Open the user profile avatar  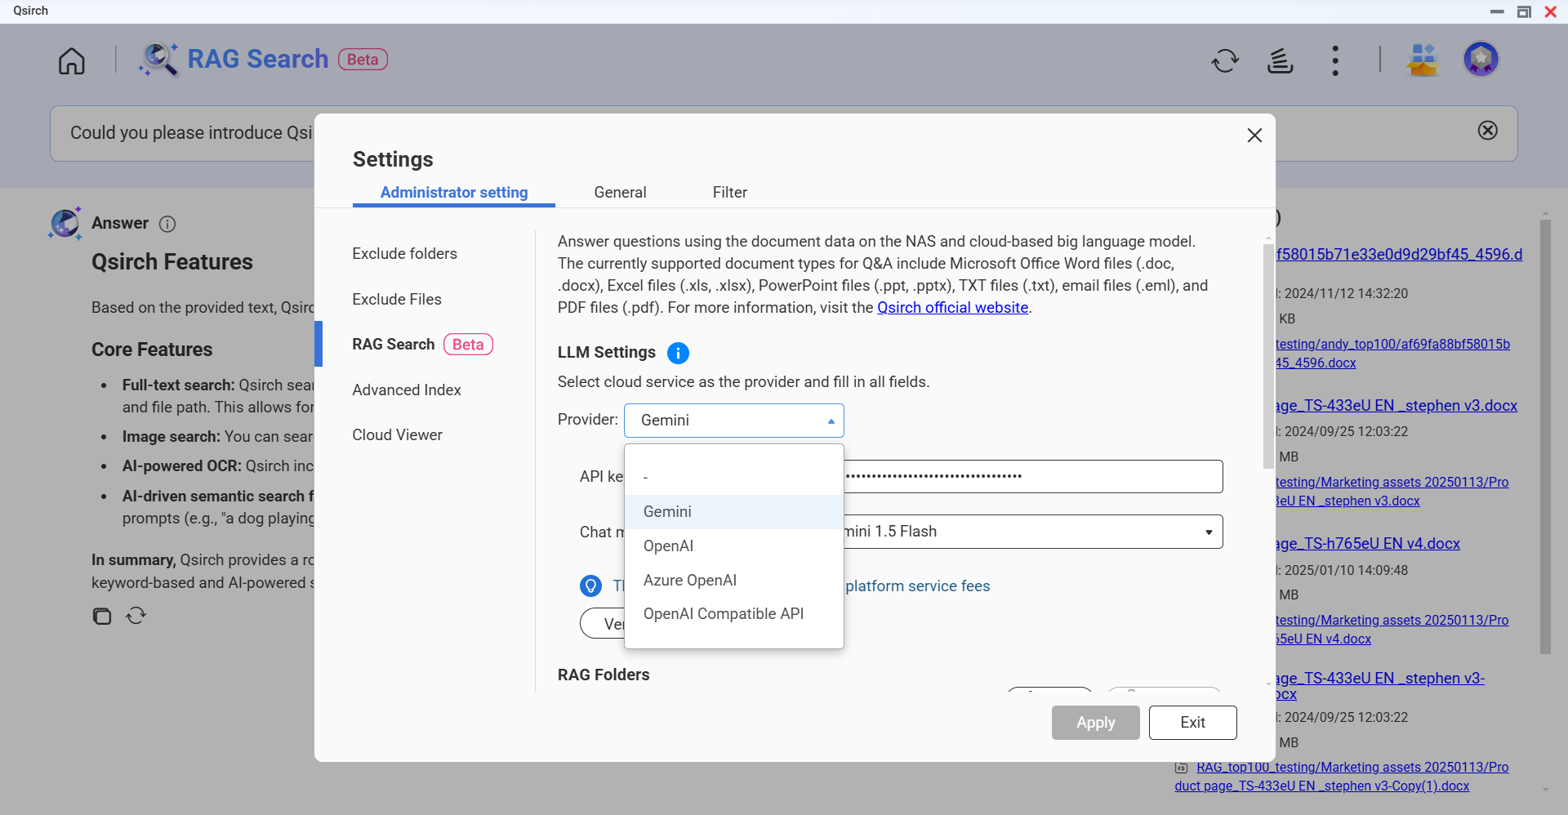pyautogui.click(x=1481, y=59)
